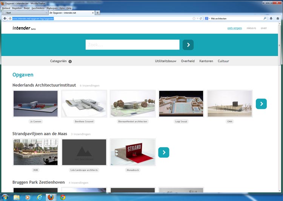Image resolution: width=283 pixels, height=201 pixels.
Task: Click the Mei architecten browser search field
Action: point(237,18)
